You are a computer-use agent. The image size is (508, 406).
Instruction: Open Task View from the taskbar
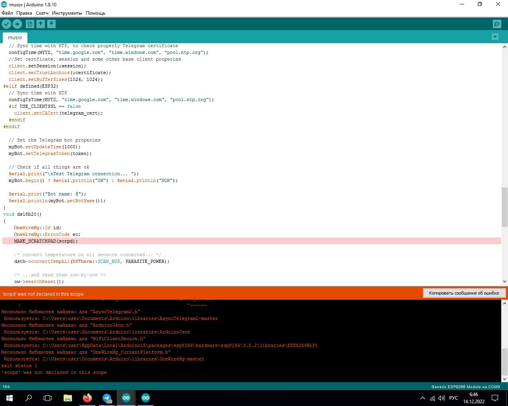click(x=48, y=398)
